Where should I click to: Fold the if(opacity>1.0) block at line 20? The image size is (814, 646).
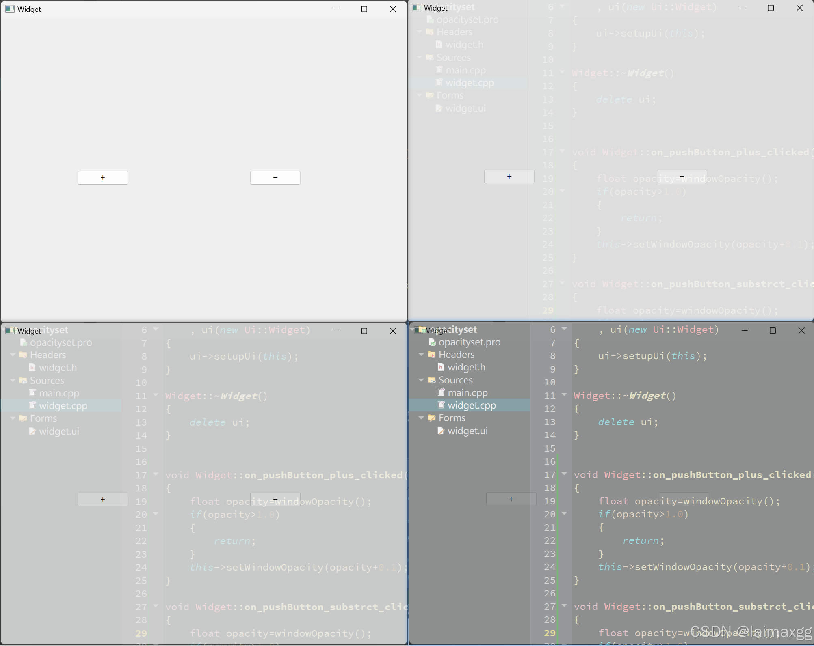pos(564,514)
